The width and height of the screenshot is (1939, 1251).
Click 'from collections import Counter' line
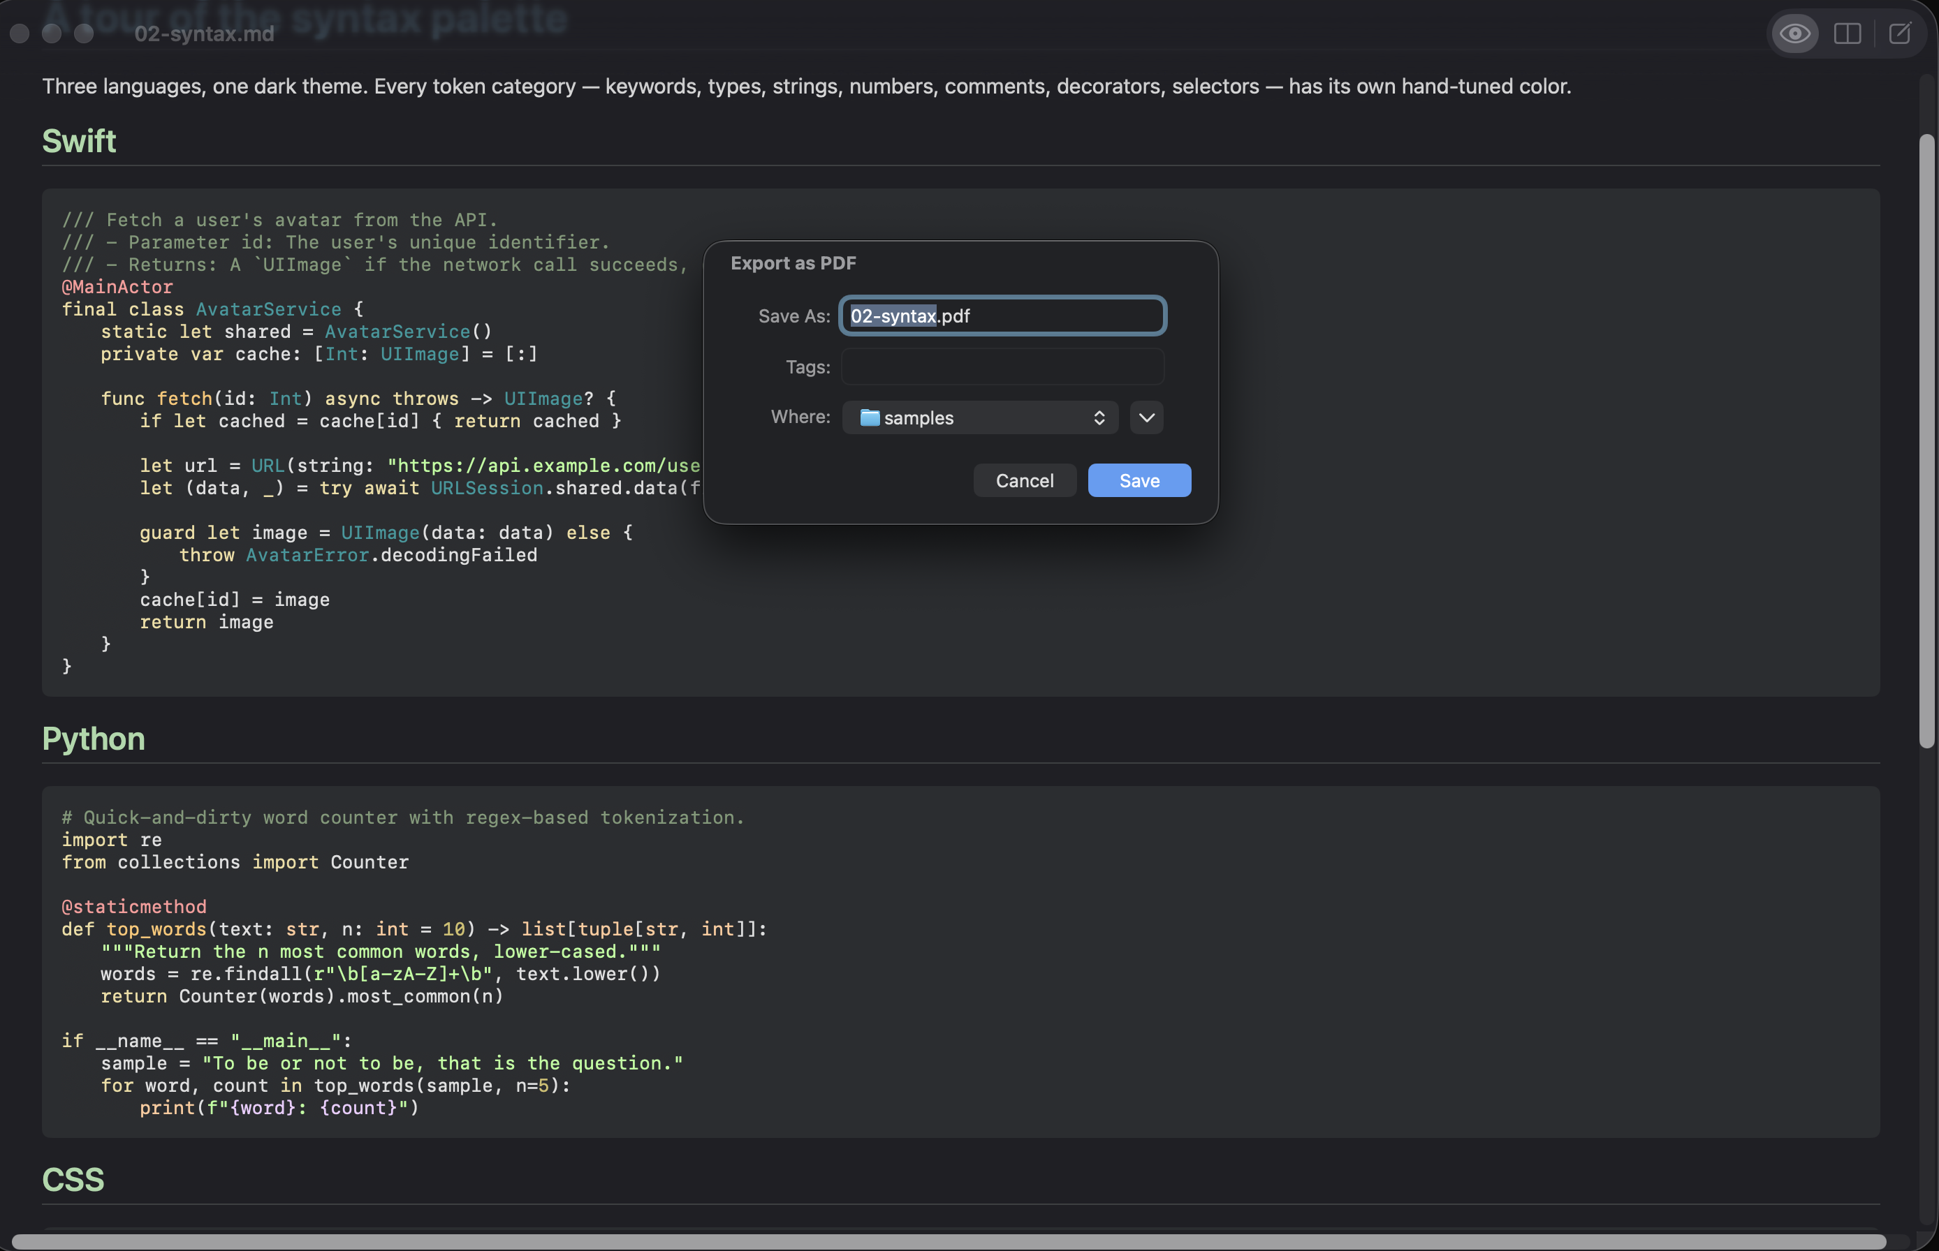(x=235, y=862)
